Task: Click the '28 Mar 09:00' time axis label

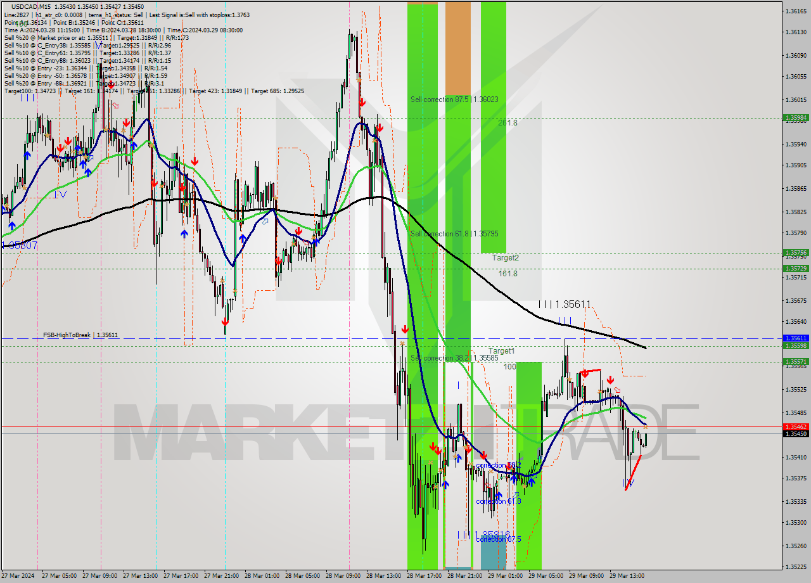Action: coord(343,576)
